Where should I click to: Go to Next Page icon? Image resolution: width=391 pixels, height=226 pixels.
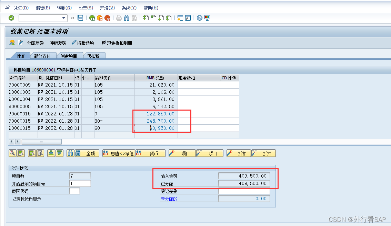point(161,18)
